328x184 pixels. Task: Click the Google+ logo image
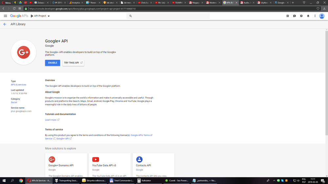point(23,52)
